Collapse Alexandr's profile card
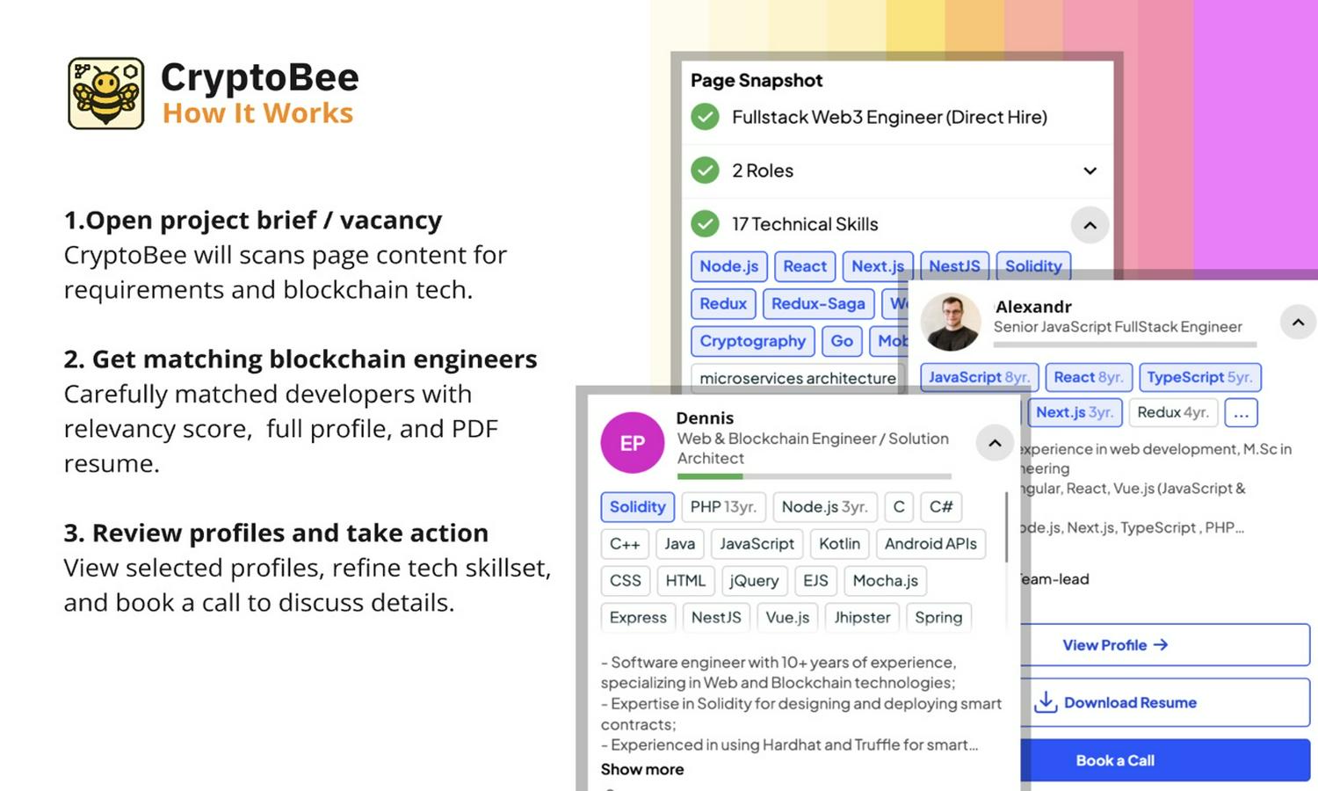The image size is (1318, 791). pyautogui.click(x=1299, y=323)
